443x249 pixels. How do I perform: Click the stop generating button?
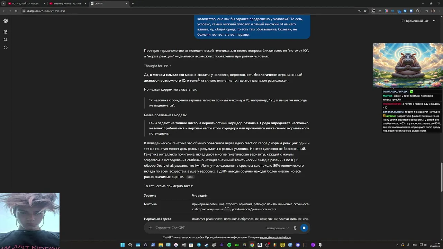(x=304, y=228)
